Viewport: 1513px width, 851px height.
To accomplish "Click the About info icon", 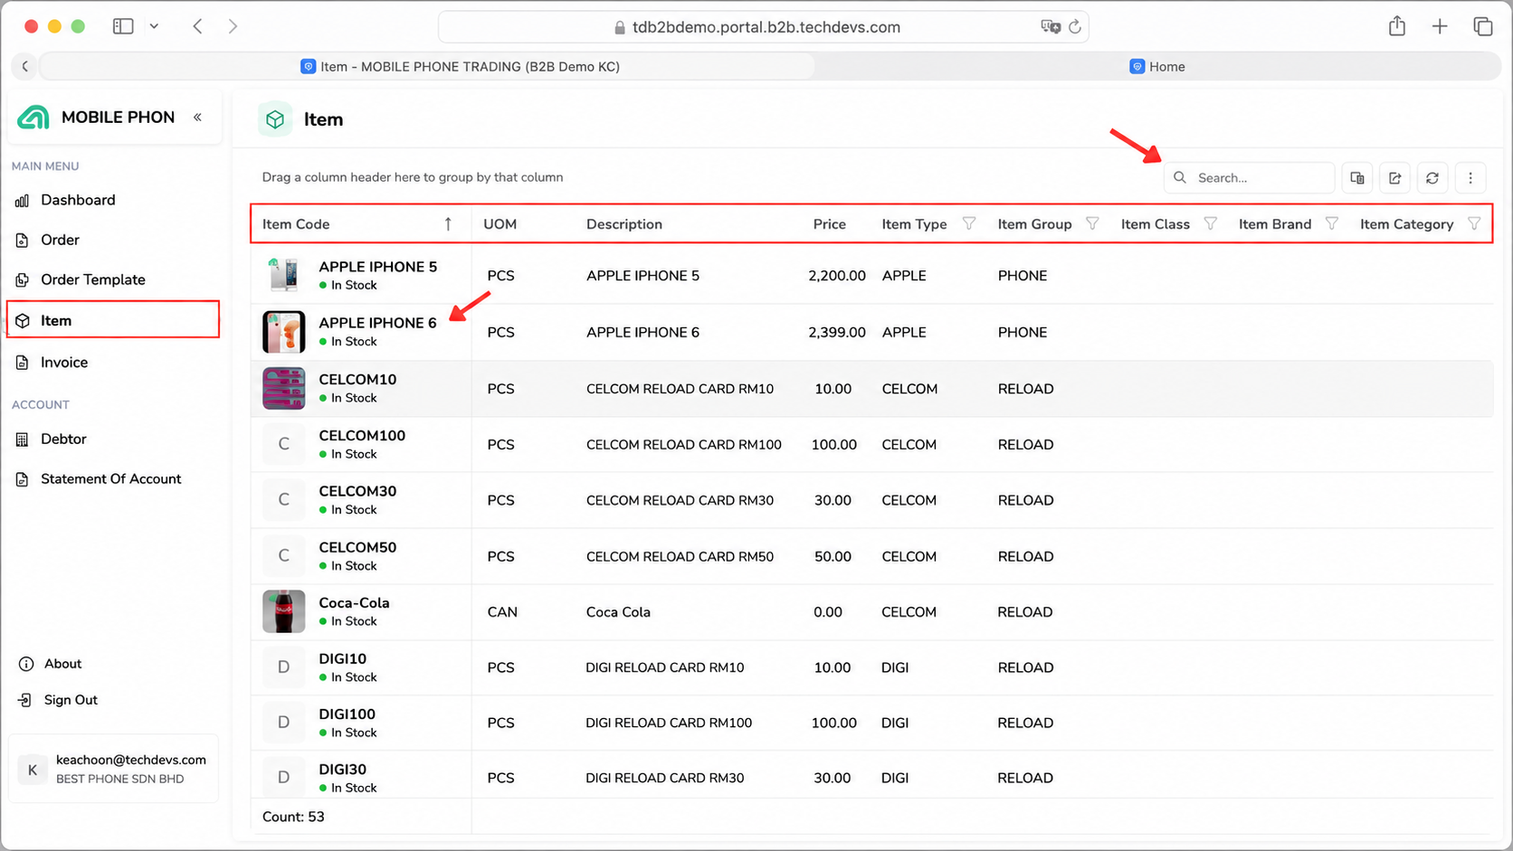I will coord(26,664).
